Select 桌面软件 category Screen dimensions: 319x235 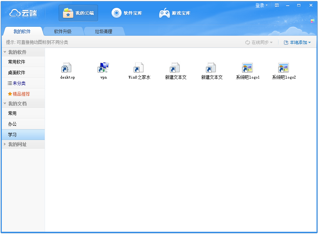click(23, 72)
